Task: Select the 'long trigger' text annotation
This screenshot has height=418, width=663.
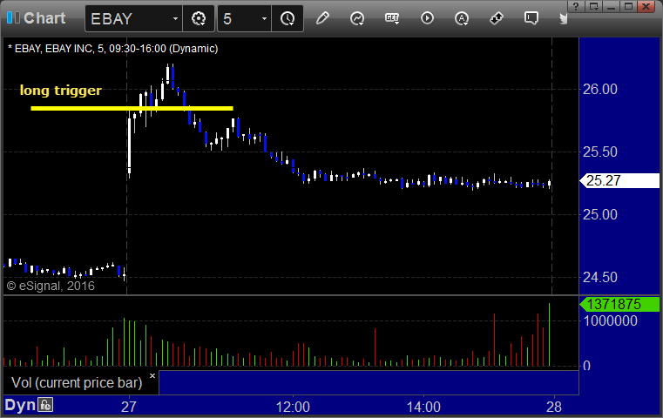Action: pyautogui.click(x=61, y=90)
